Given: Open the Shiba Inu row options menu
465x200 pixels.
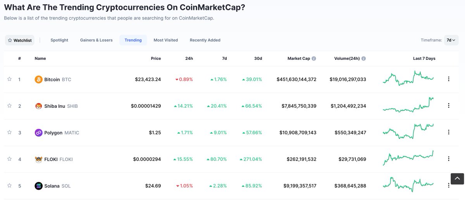Looking at the screenshot, I should click(449, 106).
